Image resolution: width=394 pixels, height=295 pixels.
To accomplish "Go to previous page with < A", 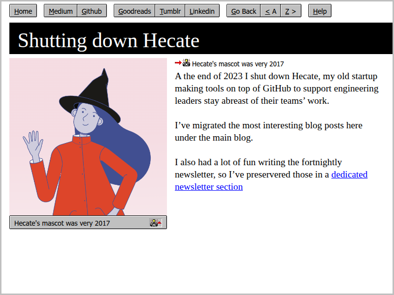I will [270, 11].
